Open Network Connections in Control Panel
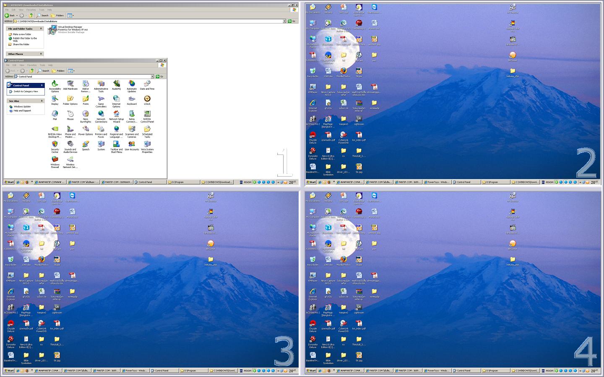 101,116
